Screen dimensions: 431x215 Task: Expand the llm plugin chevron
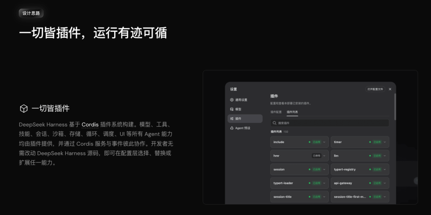[x=385, y=156]
